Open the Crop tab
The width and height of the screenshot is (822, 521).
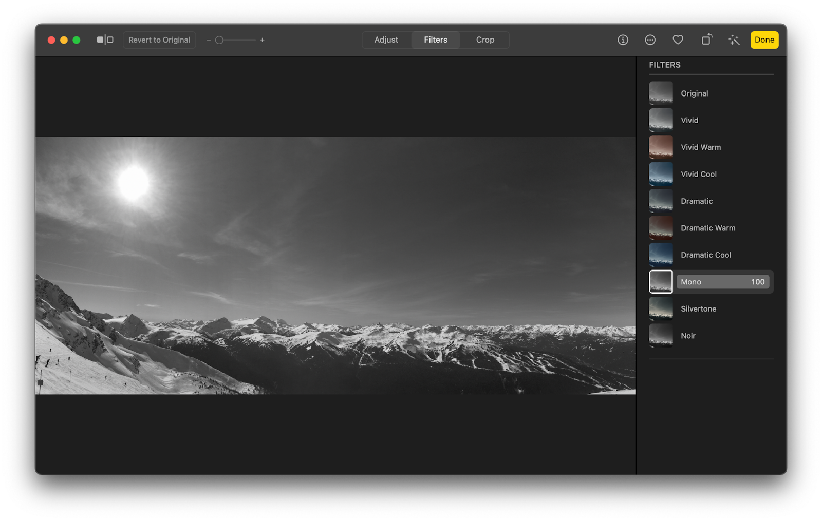pyautogui.click(x=483, y=40)
